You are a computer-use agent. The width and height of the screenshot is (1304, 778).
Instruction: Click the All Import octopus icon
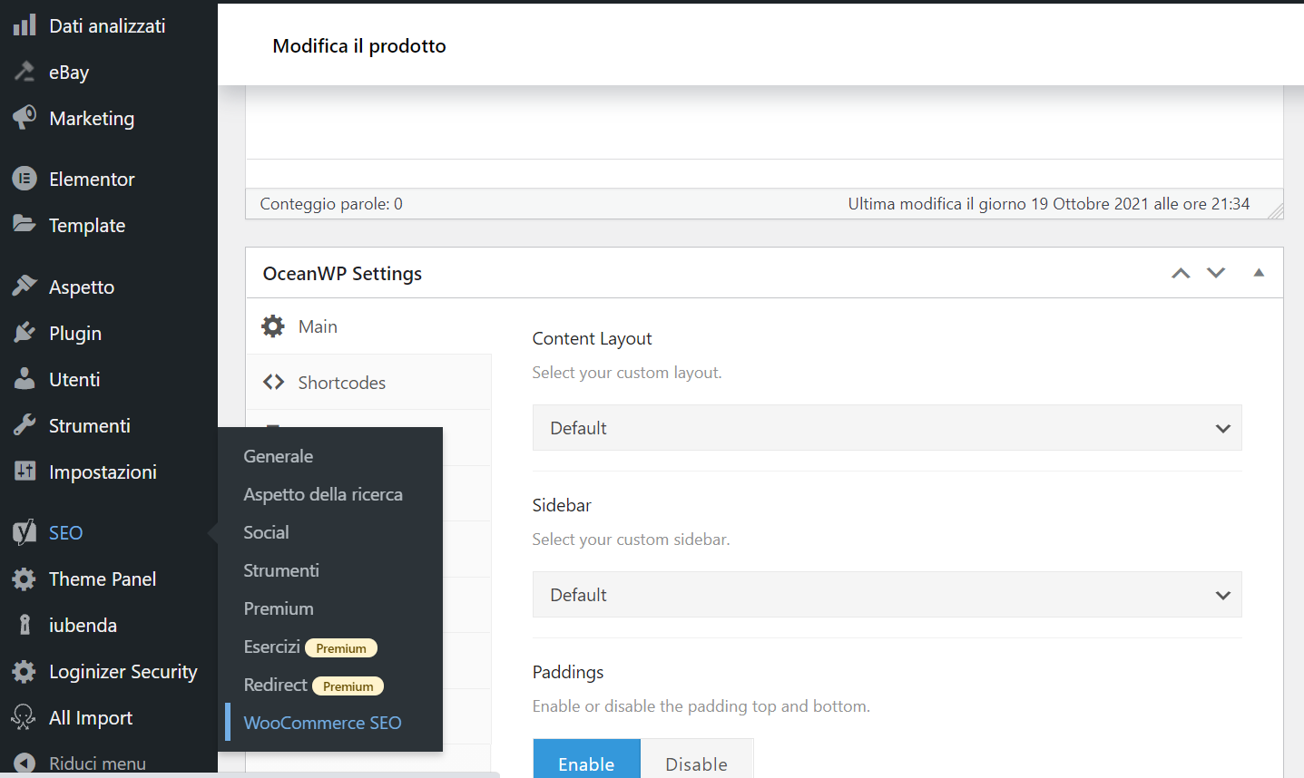pyautogui.click(x=25, y=717)
